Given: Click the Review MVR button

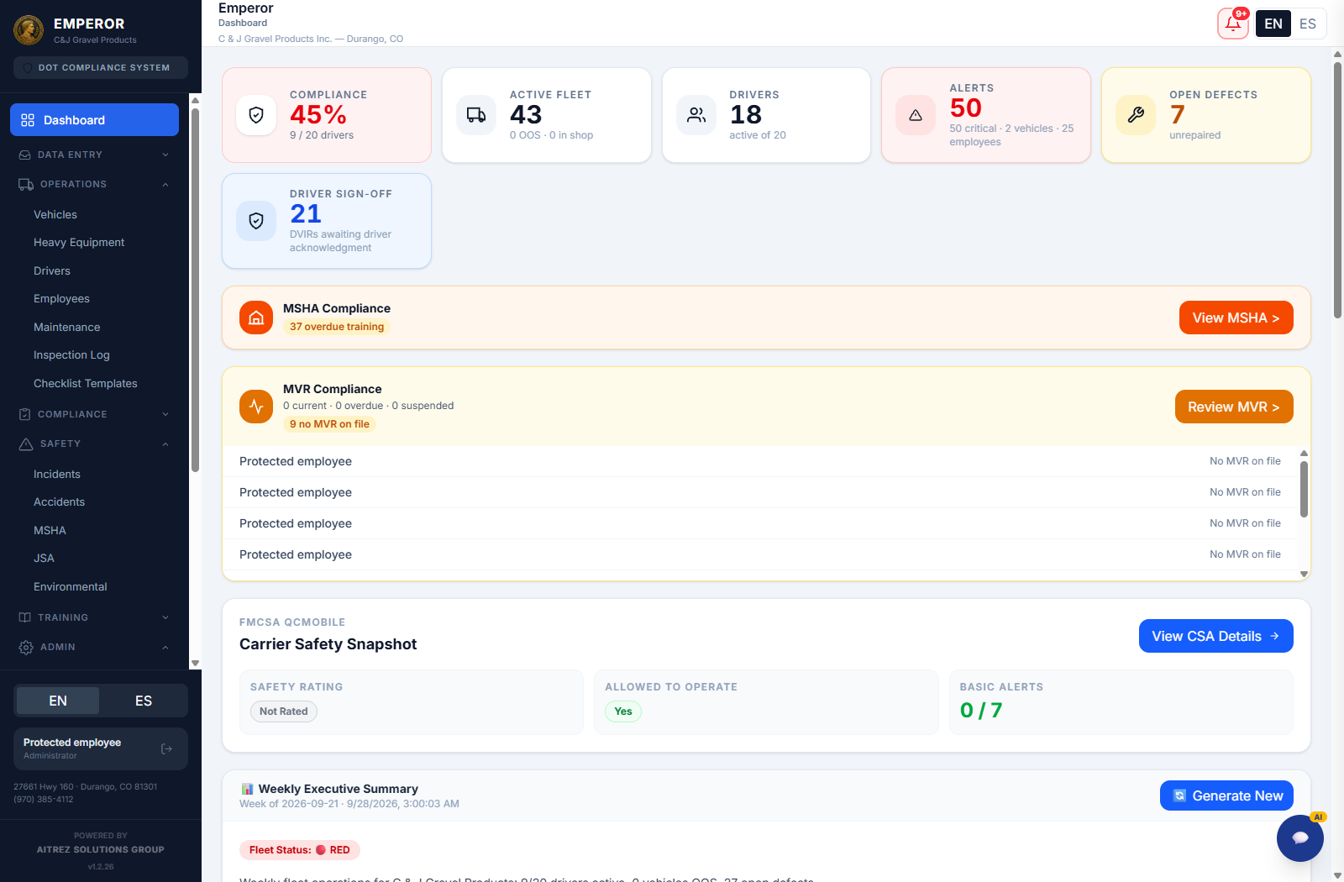Looking at the screenshot, I should 1234,407.
